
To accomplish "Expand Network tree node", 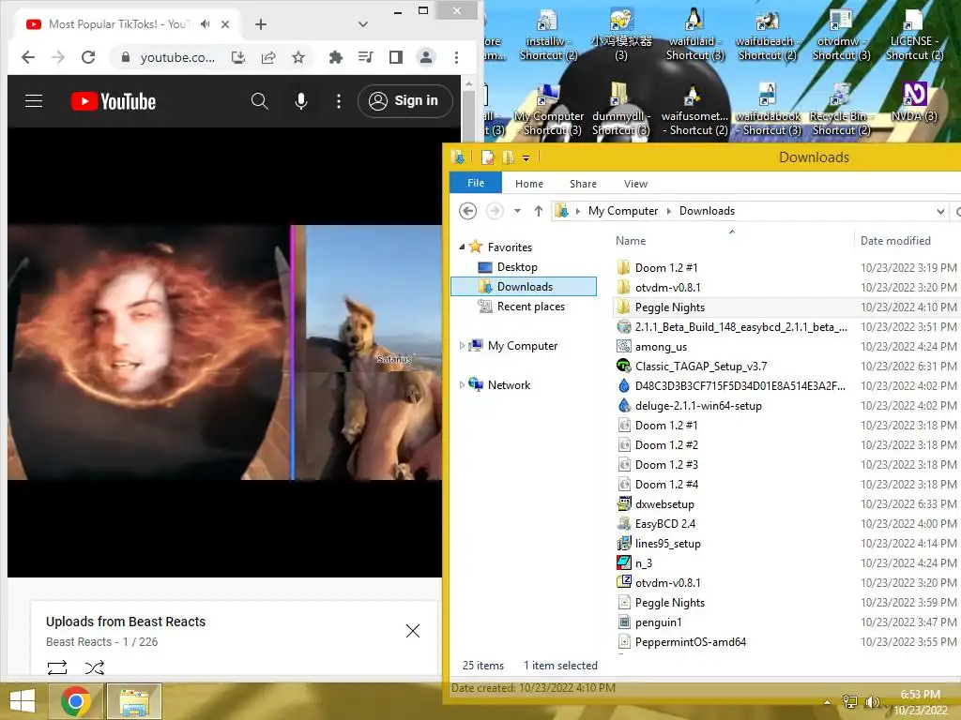I will 462,385.
